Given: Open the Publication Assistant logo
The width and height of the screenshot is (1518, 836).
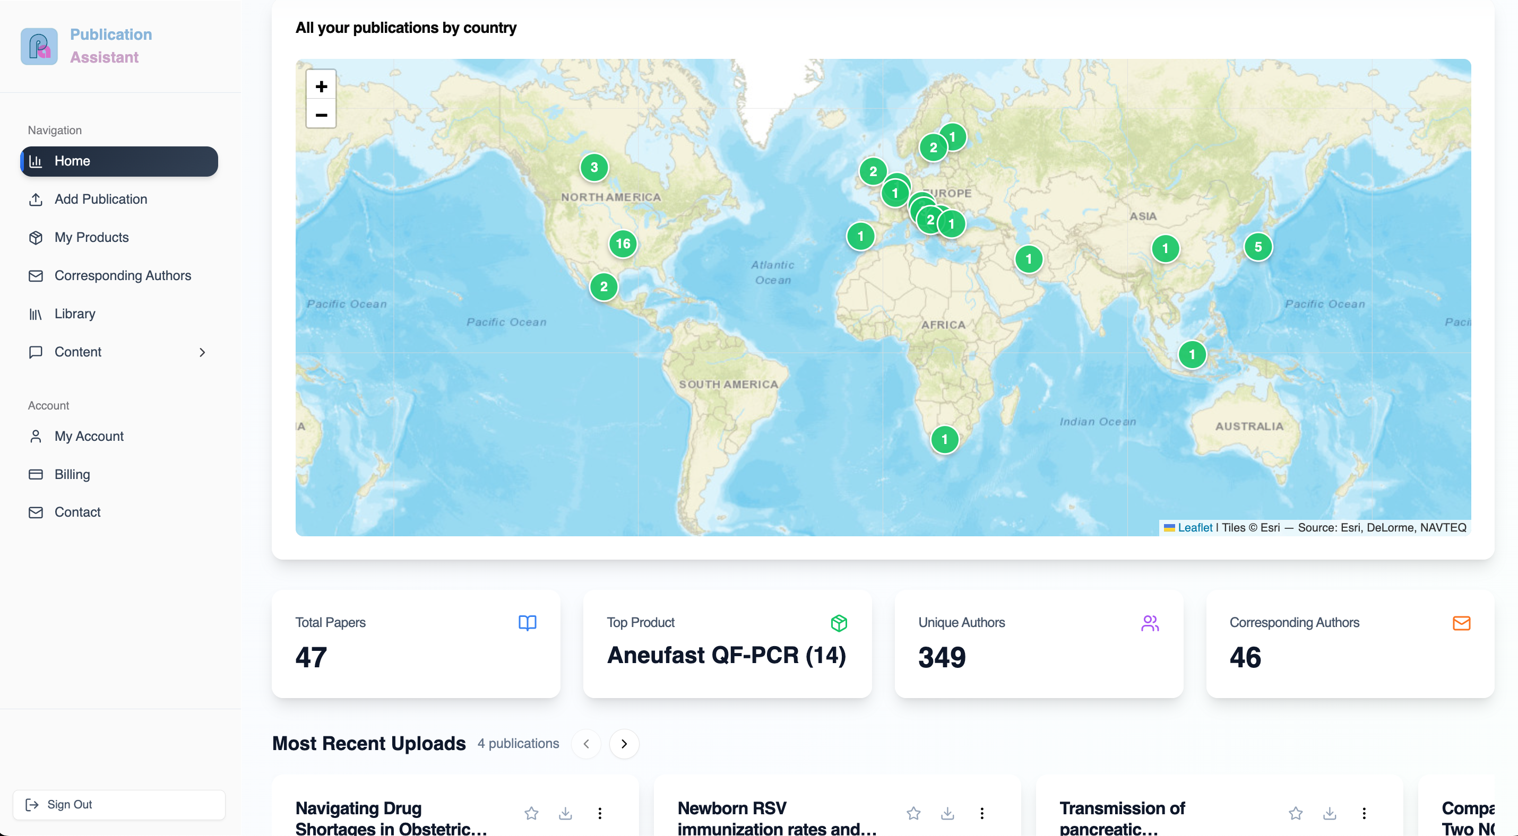Looking at the screenshot, I should click(38, 47).
